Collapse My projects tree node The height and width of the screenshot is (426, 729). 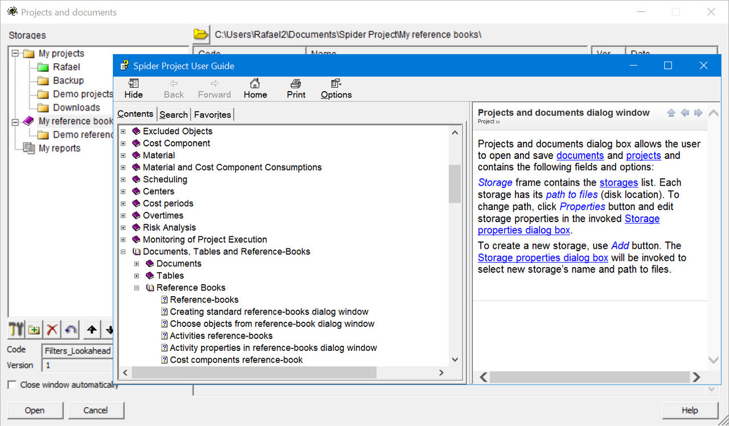tap(15, 54)
